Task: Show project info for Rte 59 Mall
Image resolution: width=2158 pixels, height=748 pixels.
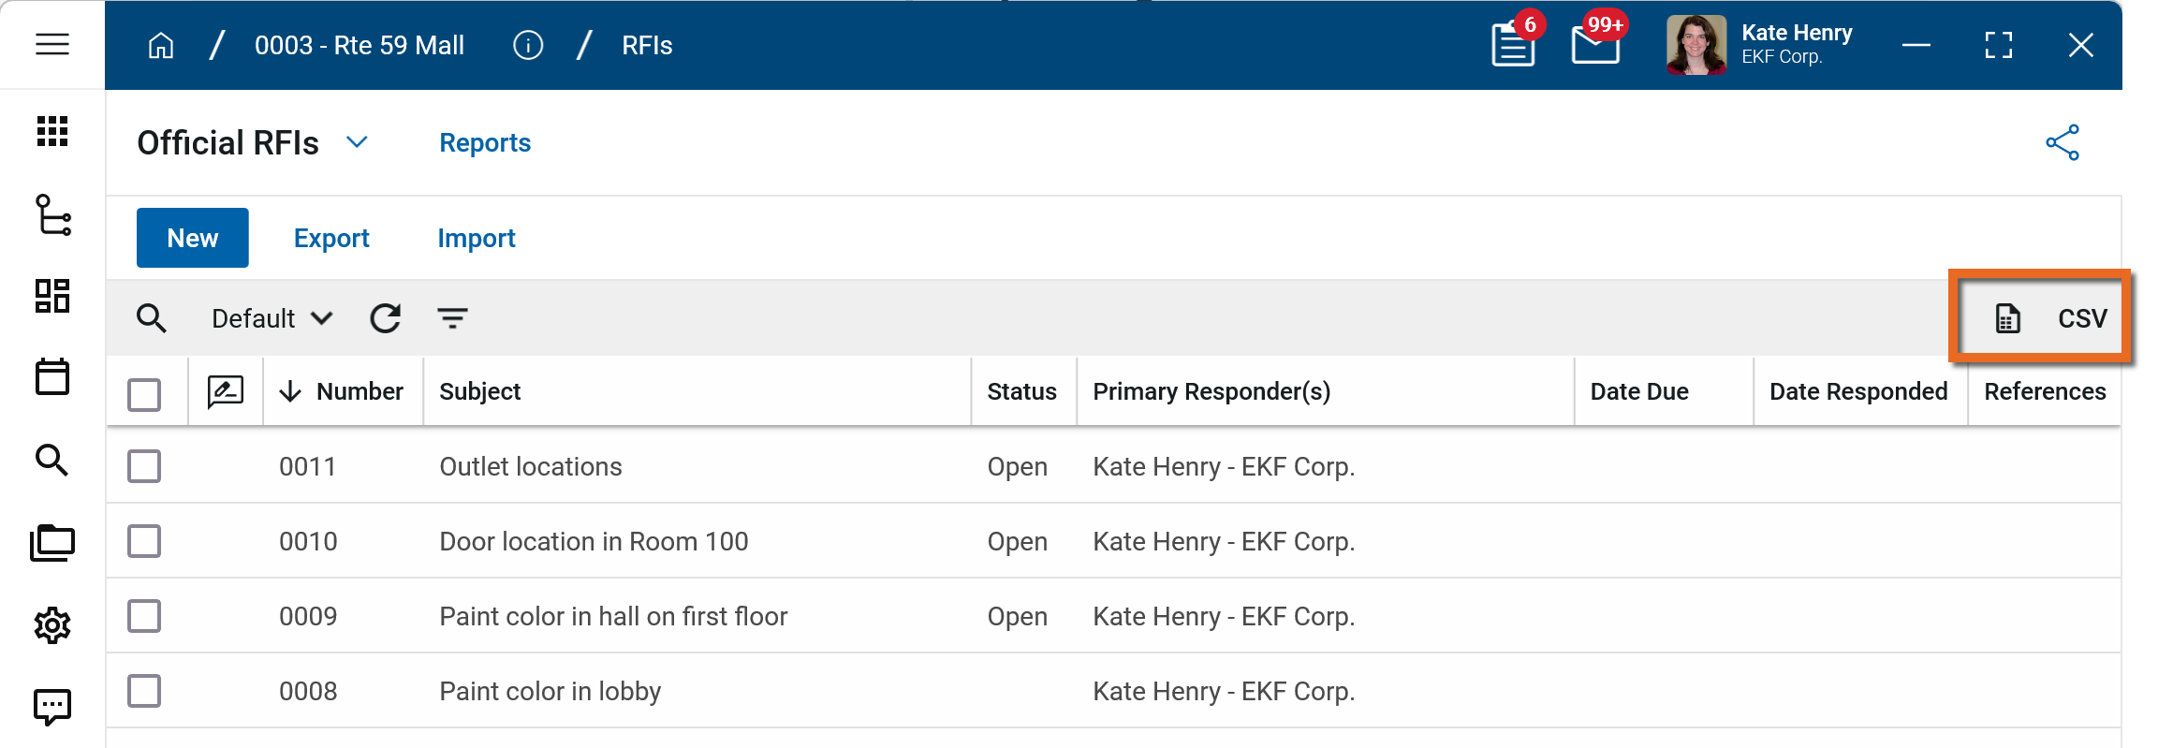Action: pyautogui.click(x=528, y=45)
